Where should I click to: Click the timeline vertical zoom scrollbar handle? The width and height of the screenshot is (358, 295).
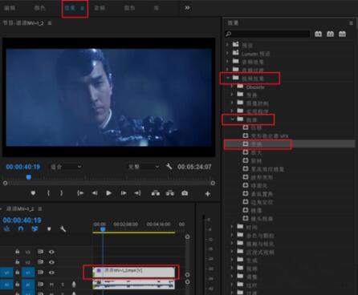click(x=187, y=236)
